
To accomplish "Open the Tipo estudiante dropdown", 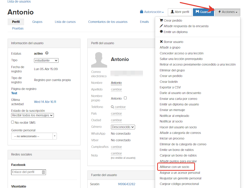I will pyautogui.click(x=46, y=60).
